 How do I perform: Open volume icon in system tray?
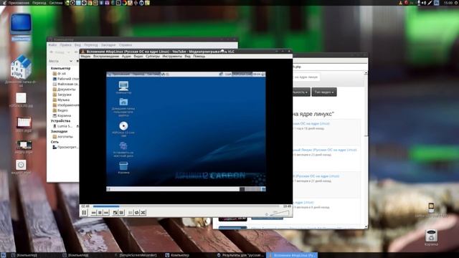click(424, 3)
